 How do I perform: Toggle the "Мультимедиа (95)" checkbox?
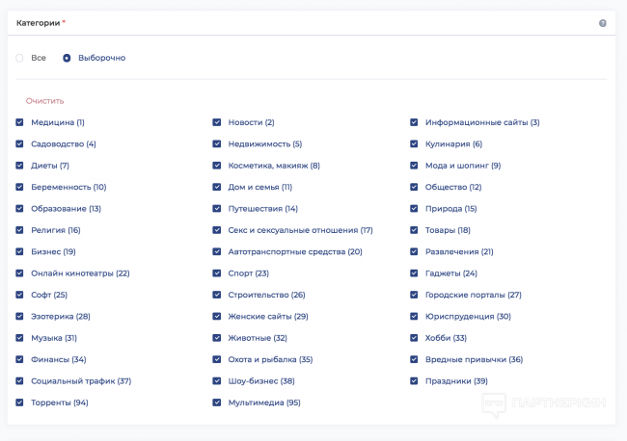pos(217,402)
